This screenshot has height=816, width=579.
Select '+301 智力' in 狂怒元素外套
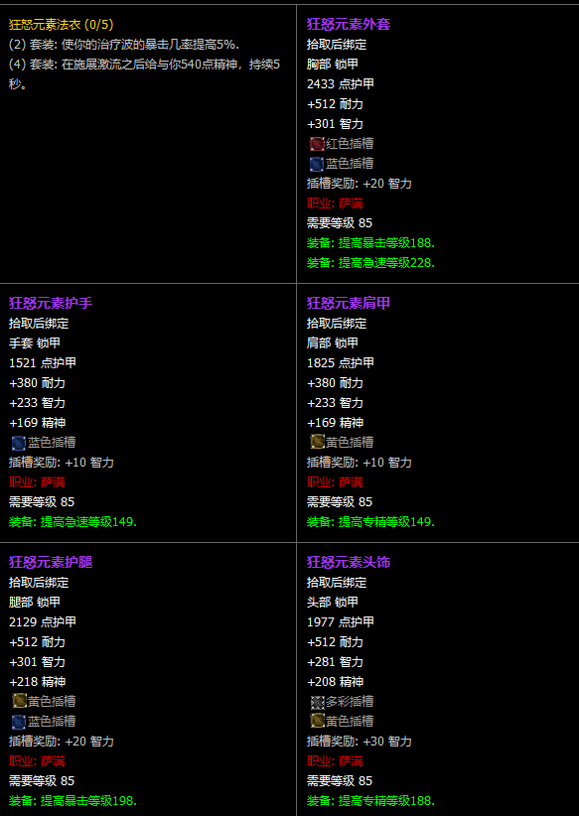[335, 124]
